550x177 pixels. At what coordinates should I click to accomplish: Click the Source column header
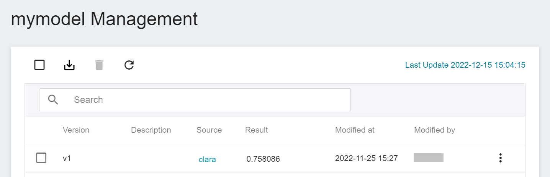coord(209,130)
